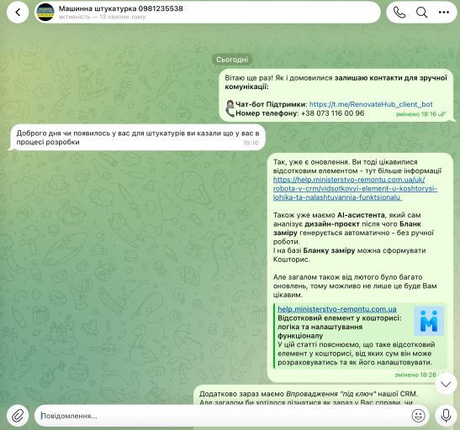This screenshot has height=430, width=460.
Task: Select the incoming message 'Доброго дня чи появилось'
Action: pyautogui.click(x=138, y=138)
